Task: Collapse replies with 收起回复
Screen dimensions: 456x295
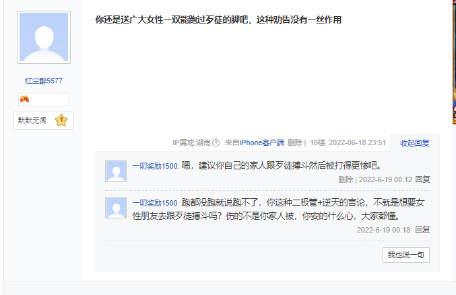Action: point(415,143)
